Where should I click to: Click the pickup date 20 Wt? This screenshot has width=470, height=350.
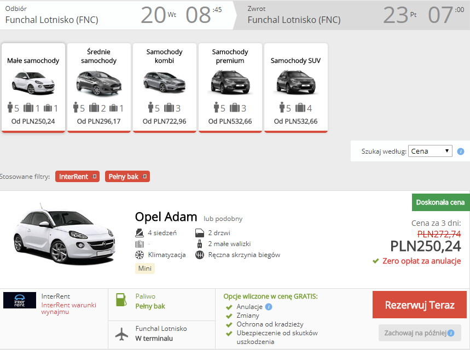pyautogui.click(x=158, y=15)
